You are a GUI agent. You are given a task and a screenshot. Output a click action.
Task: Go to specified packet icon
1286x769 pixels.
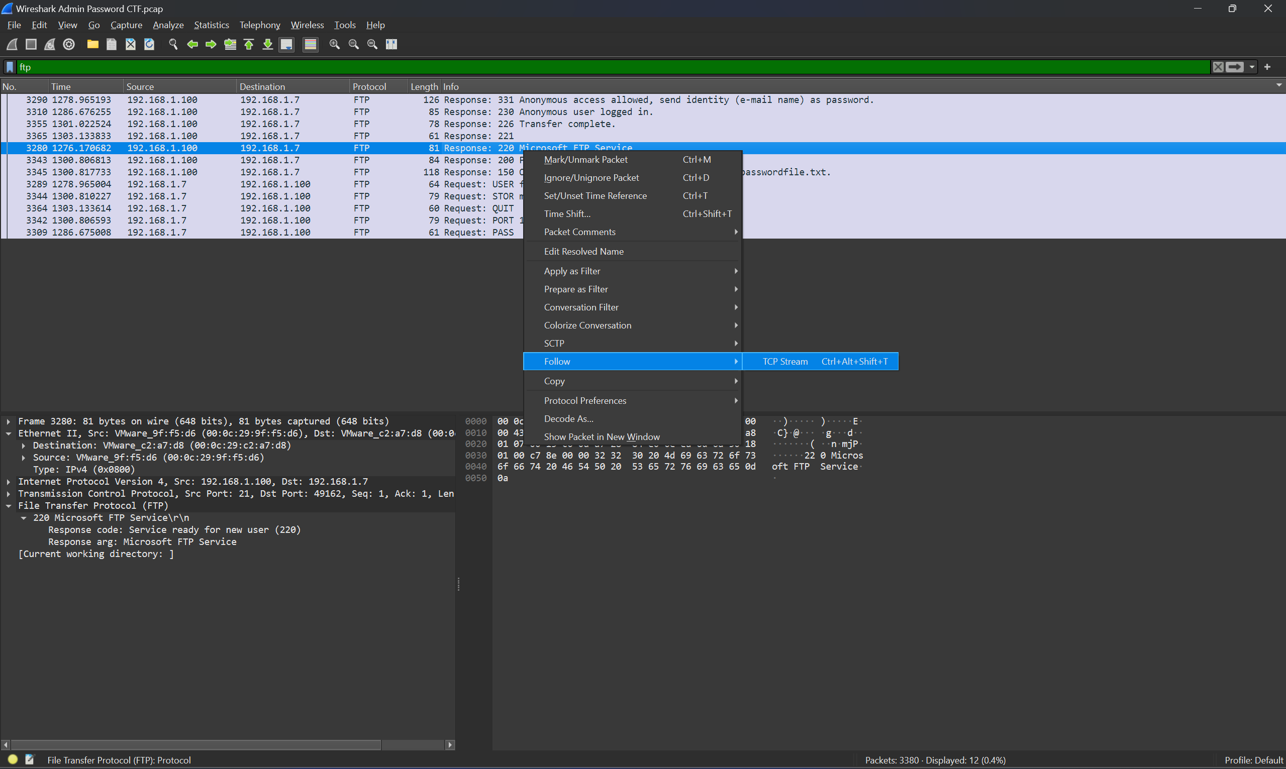tap(230, 45)
